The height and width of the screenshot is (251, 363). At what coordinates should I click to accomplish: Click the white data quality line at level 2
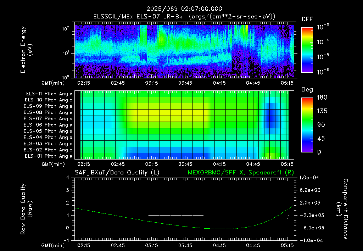click(x=114, y=203)
